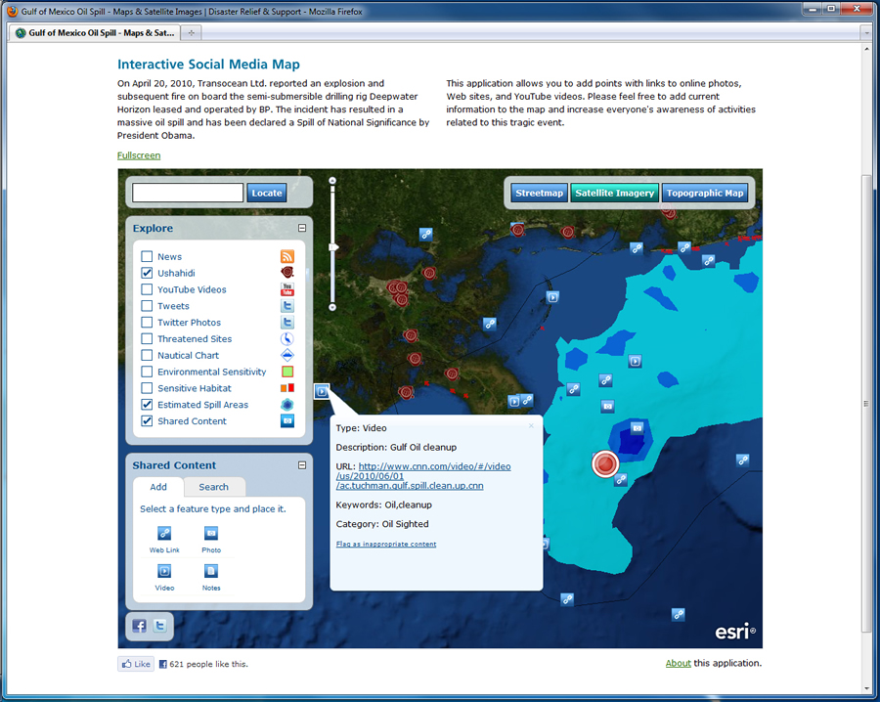Uncheck the Ushahidi layer checkbox
This screenshot has height=702, width=880.
tap(147, 273)
